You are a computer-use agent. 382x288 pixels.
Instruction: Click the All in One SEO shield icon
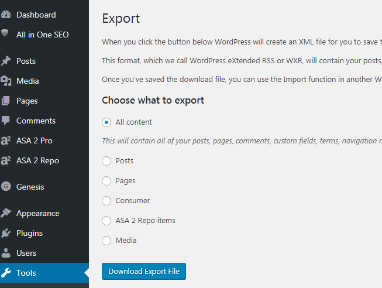click(x=5, y=33)
